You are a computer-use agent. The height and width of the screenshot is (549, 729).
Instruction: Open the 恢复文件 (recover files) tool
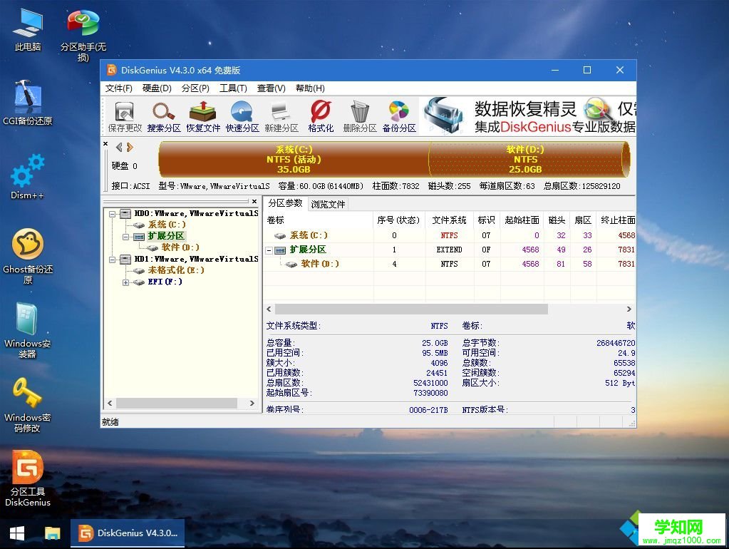point(203,116)
